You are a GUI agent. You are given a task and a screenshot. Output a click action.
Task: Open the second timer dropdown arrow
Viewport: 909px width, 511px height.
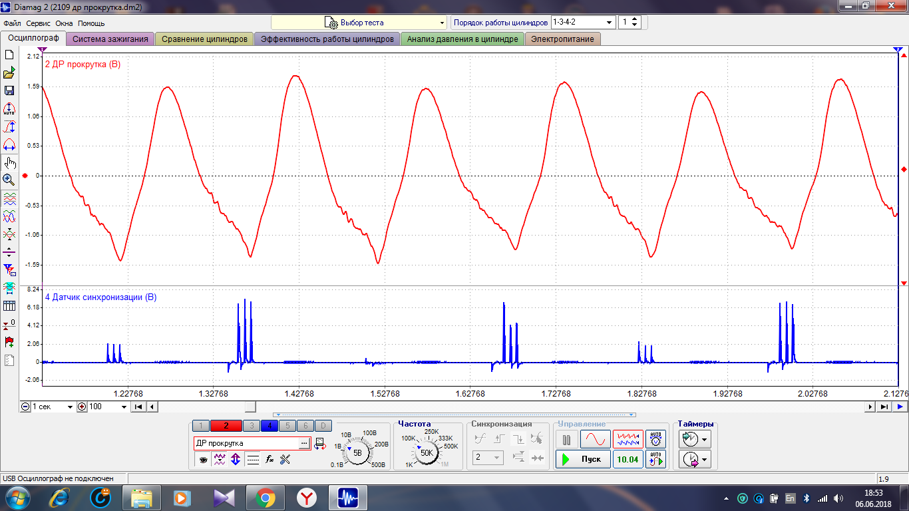[x=705, y=458]
